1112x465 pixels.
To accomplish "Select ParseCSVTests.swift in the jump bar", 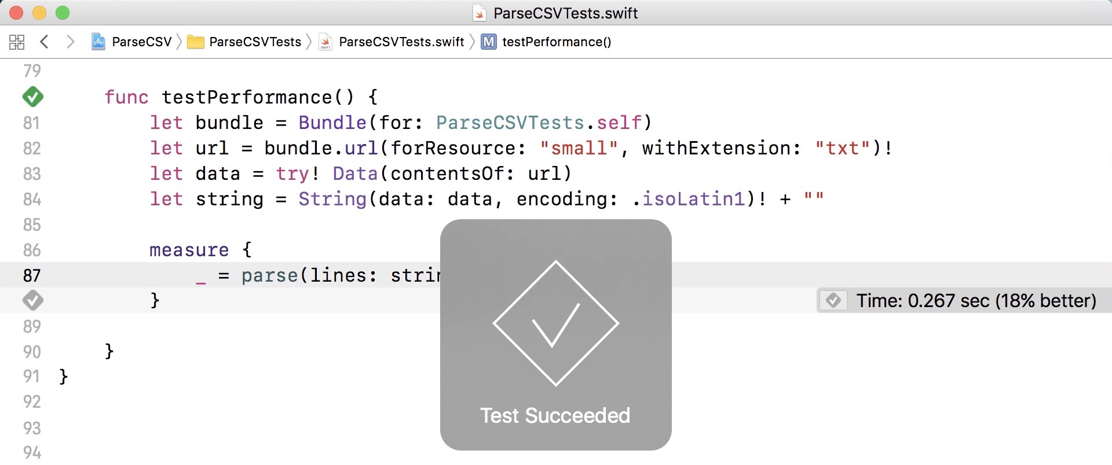I will coord(401,42).
